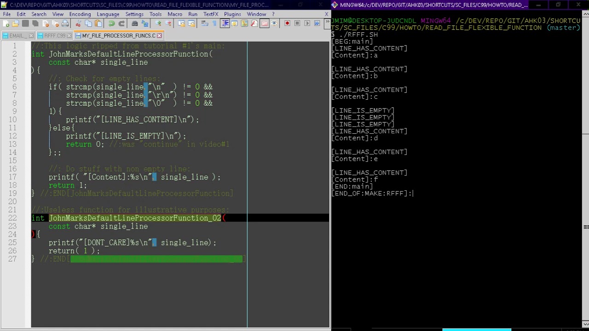Image resolution: width=589 pixels, height=331 pixels.
Task: Click the 'return 0;' code on line 13
Action: (x=85, y=144)
